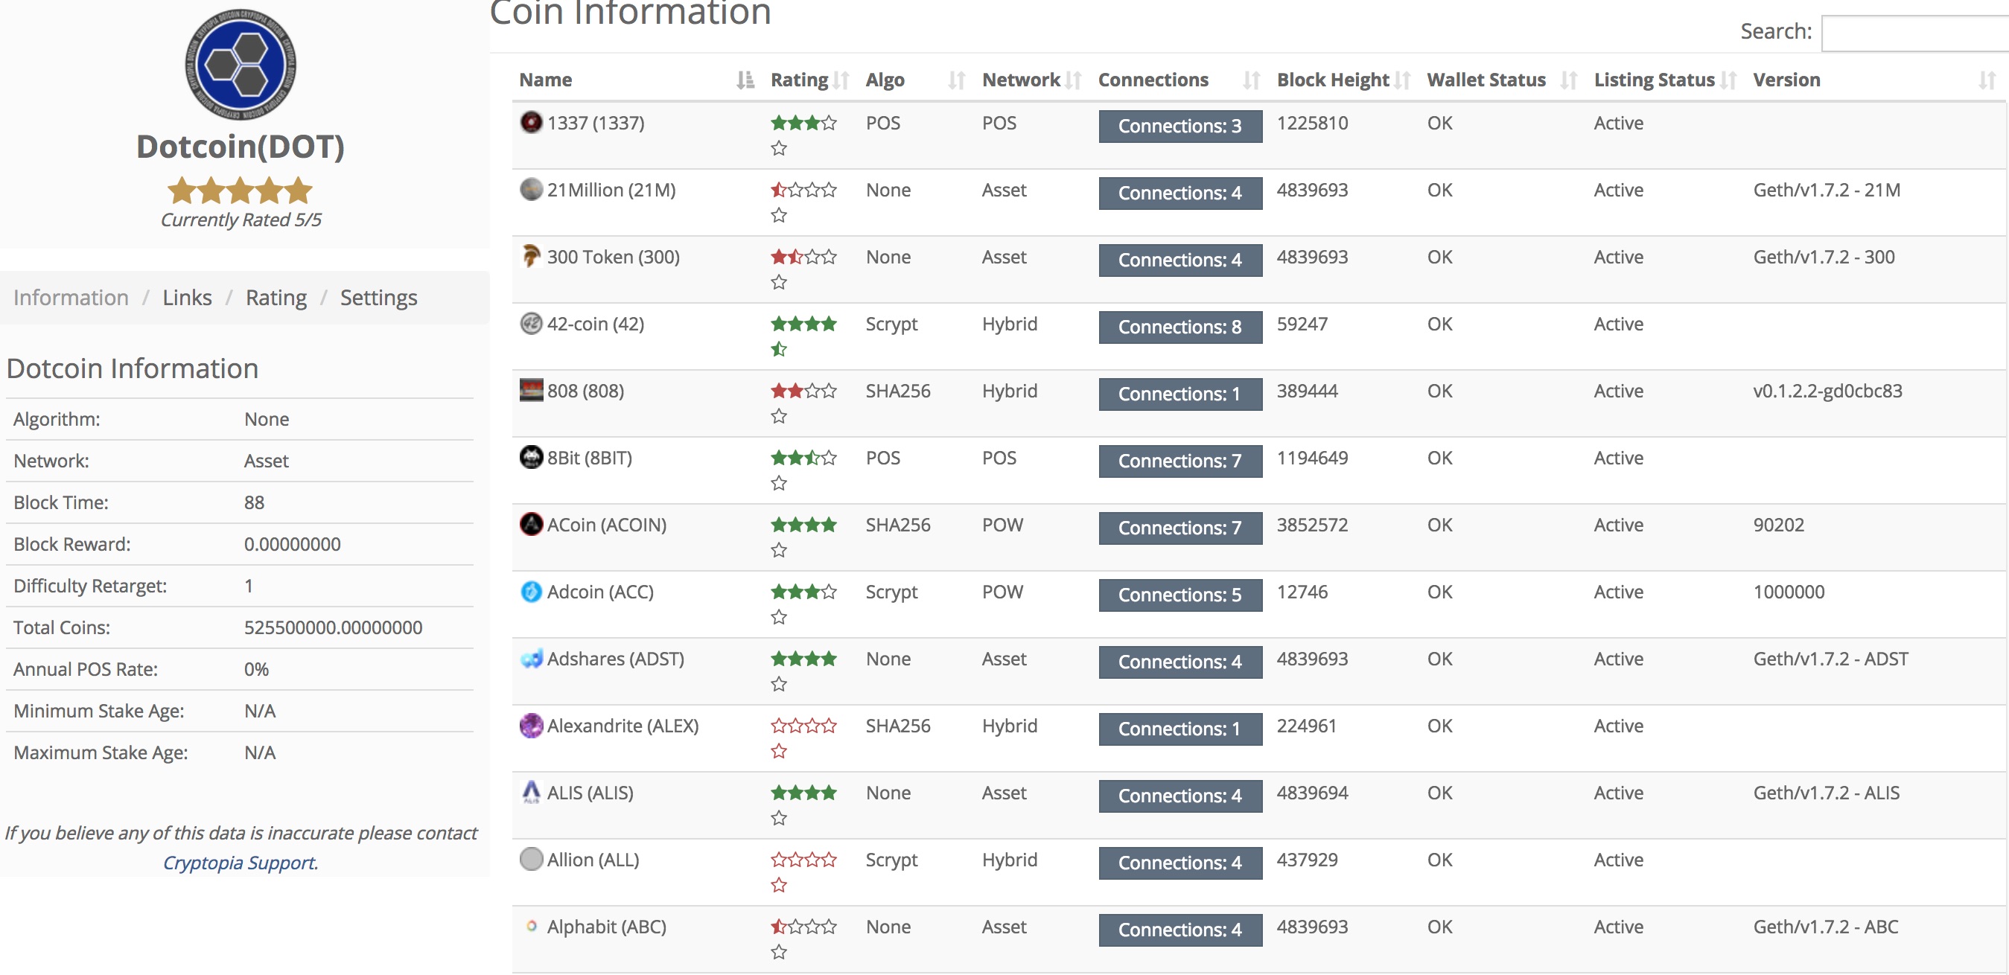Sort table by Wallet Status column
Screen dimensions: 2009x975
[1486, 80]
